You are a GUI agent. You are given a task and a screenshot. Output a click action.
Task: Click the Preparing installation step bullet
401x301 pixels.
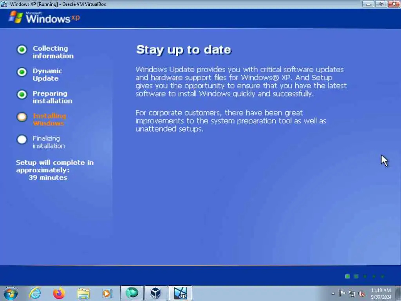pos(22,94)
